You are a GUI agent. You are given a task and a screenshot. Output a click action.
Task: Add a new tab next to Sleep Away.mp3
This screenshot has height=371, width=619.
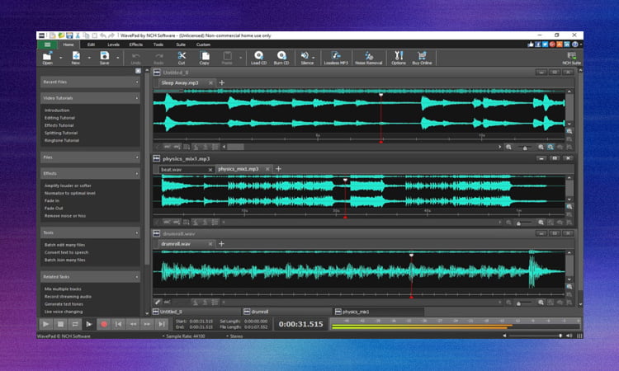click(x=222, y=83)
